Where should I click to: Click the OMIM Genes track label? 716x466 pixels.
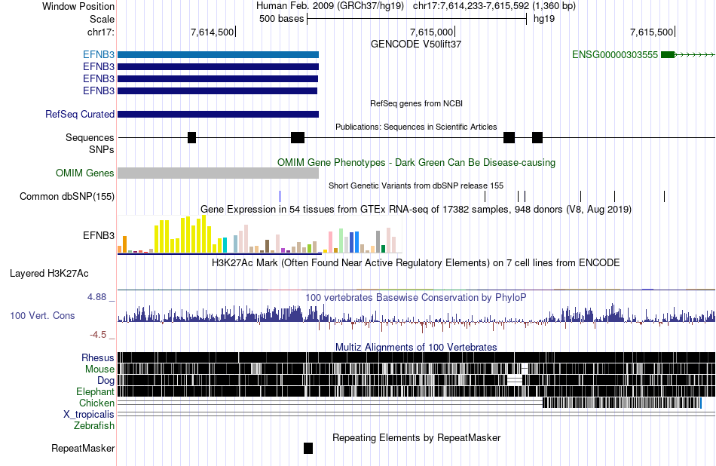coord(85,173)
